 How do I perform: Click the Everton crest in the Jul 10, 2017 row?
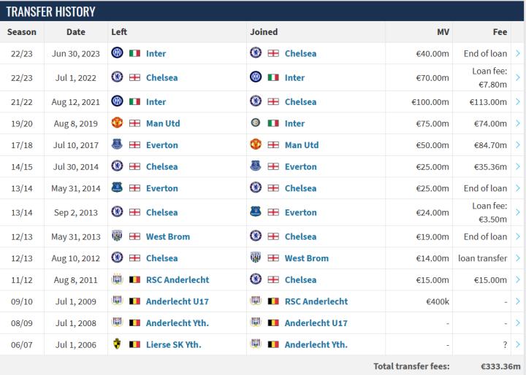click(x=117, y=145)
